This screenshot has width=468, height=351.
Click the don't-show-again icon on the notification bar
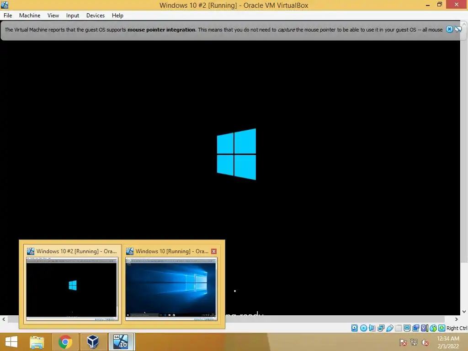click(458, 29)
